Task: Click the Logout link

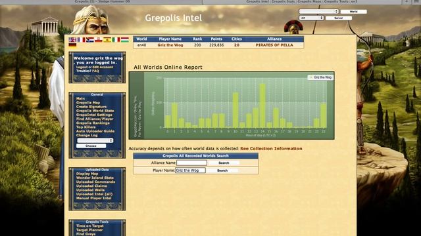Action: 82,67
